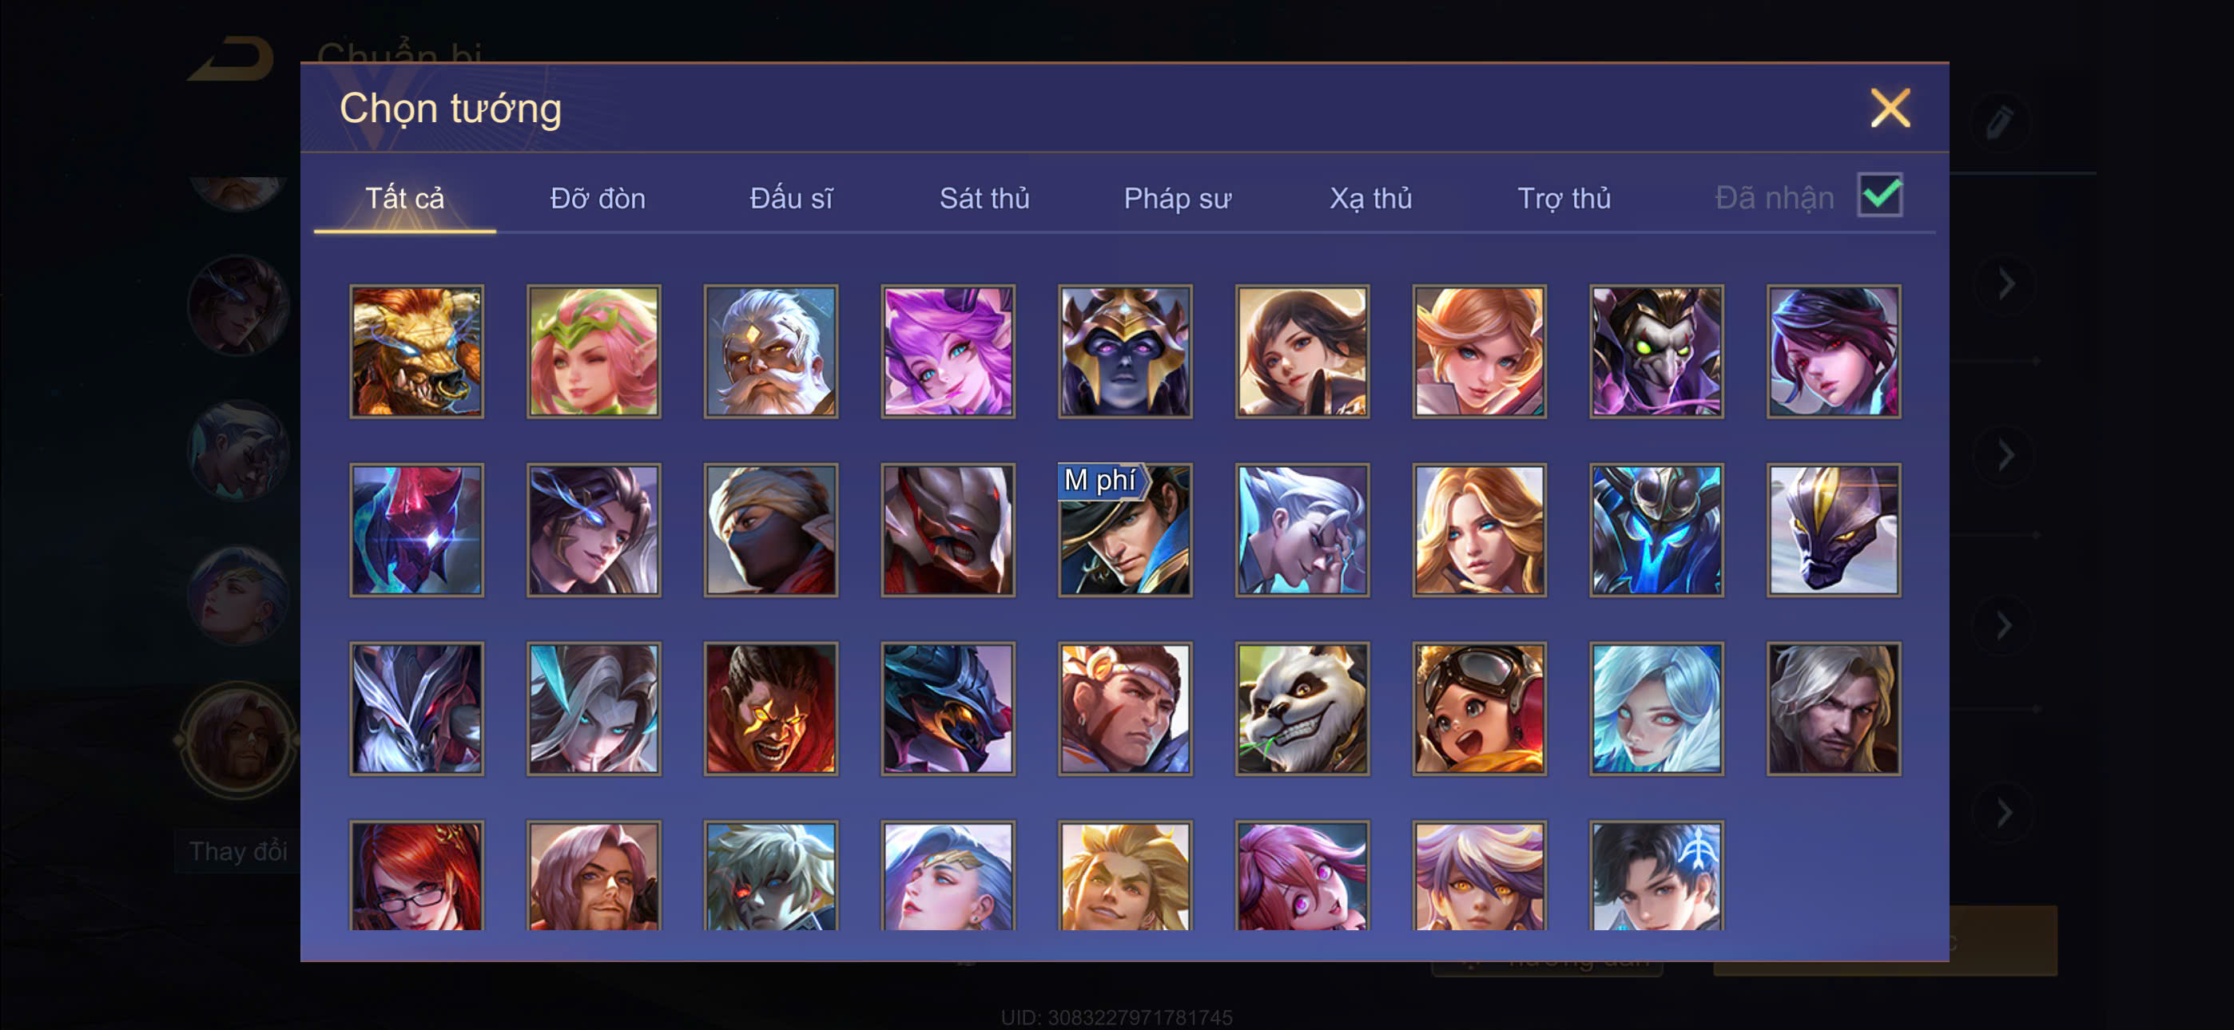
Task: Select the Tất cả tab
Action: [404, 199]
